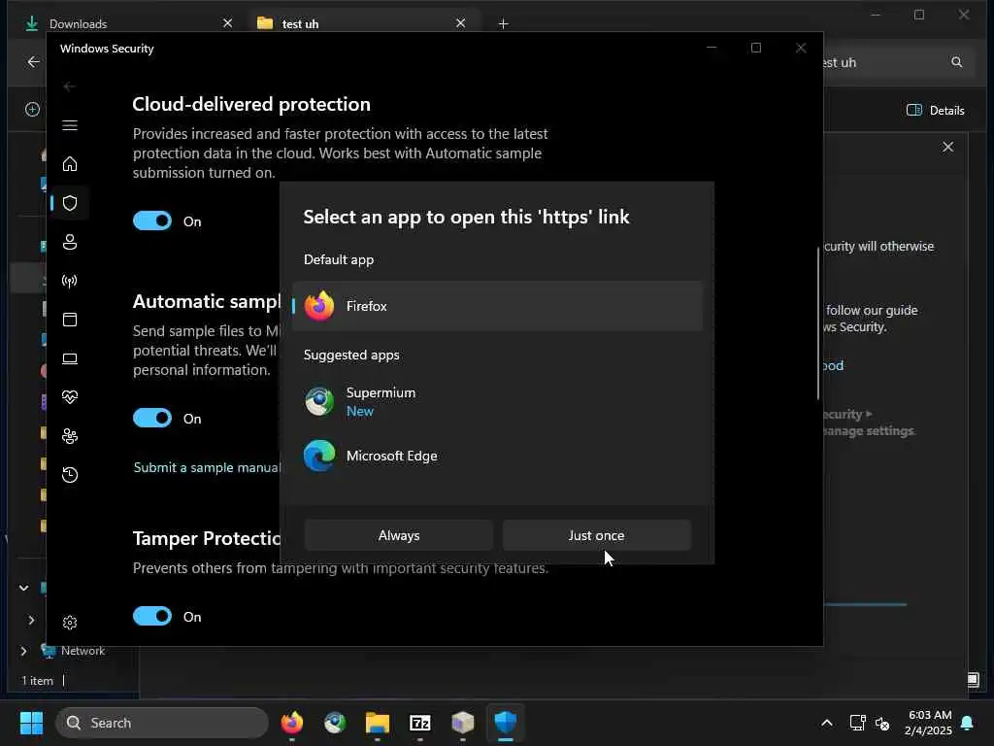Open App & browser control icon

point(70,319)
